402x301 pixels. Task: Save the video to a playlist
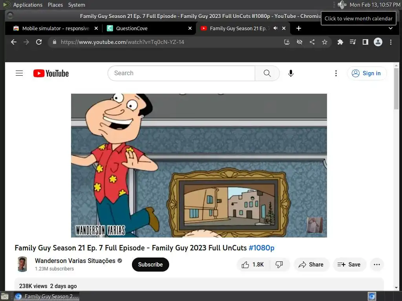coord(349,265)
